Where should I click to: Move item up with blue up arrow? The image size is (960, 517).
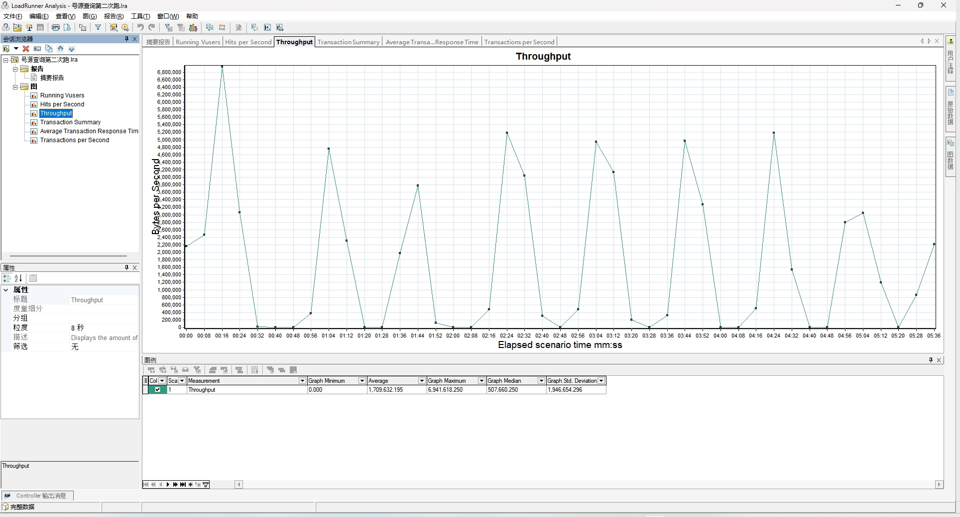coord(60,49)
